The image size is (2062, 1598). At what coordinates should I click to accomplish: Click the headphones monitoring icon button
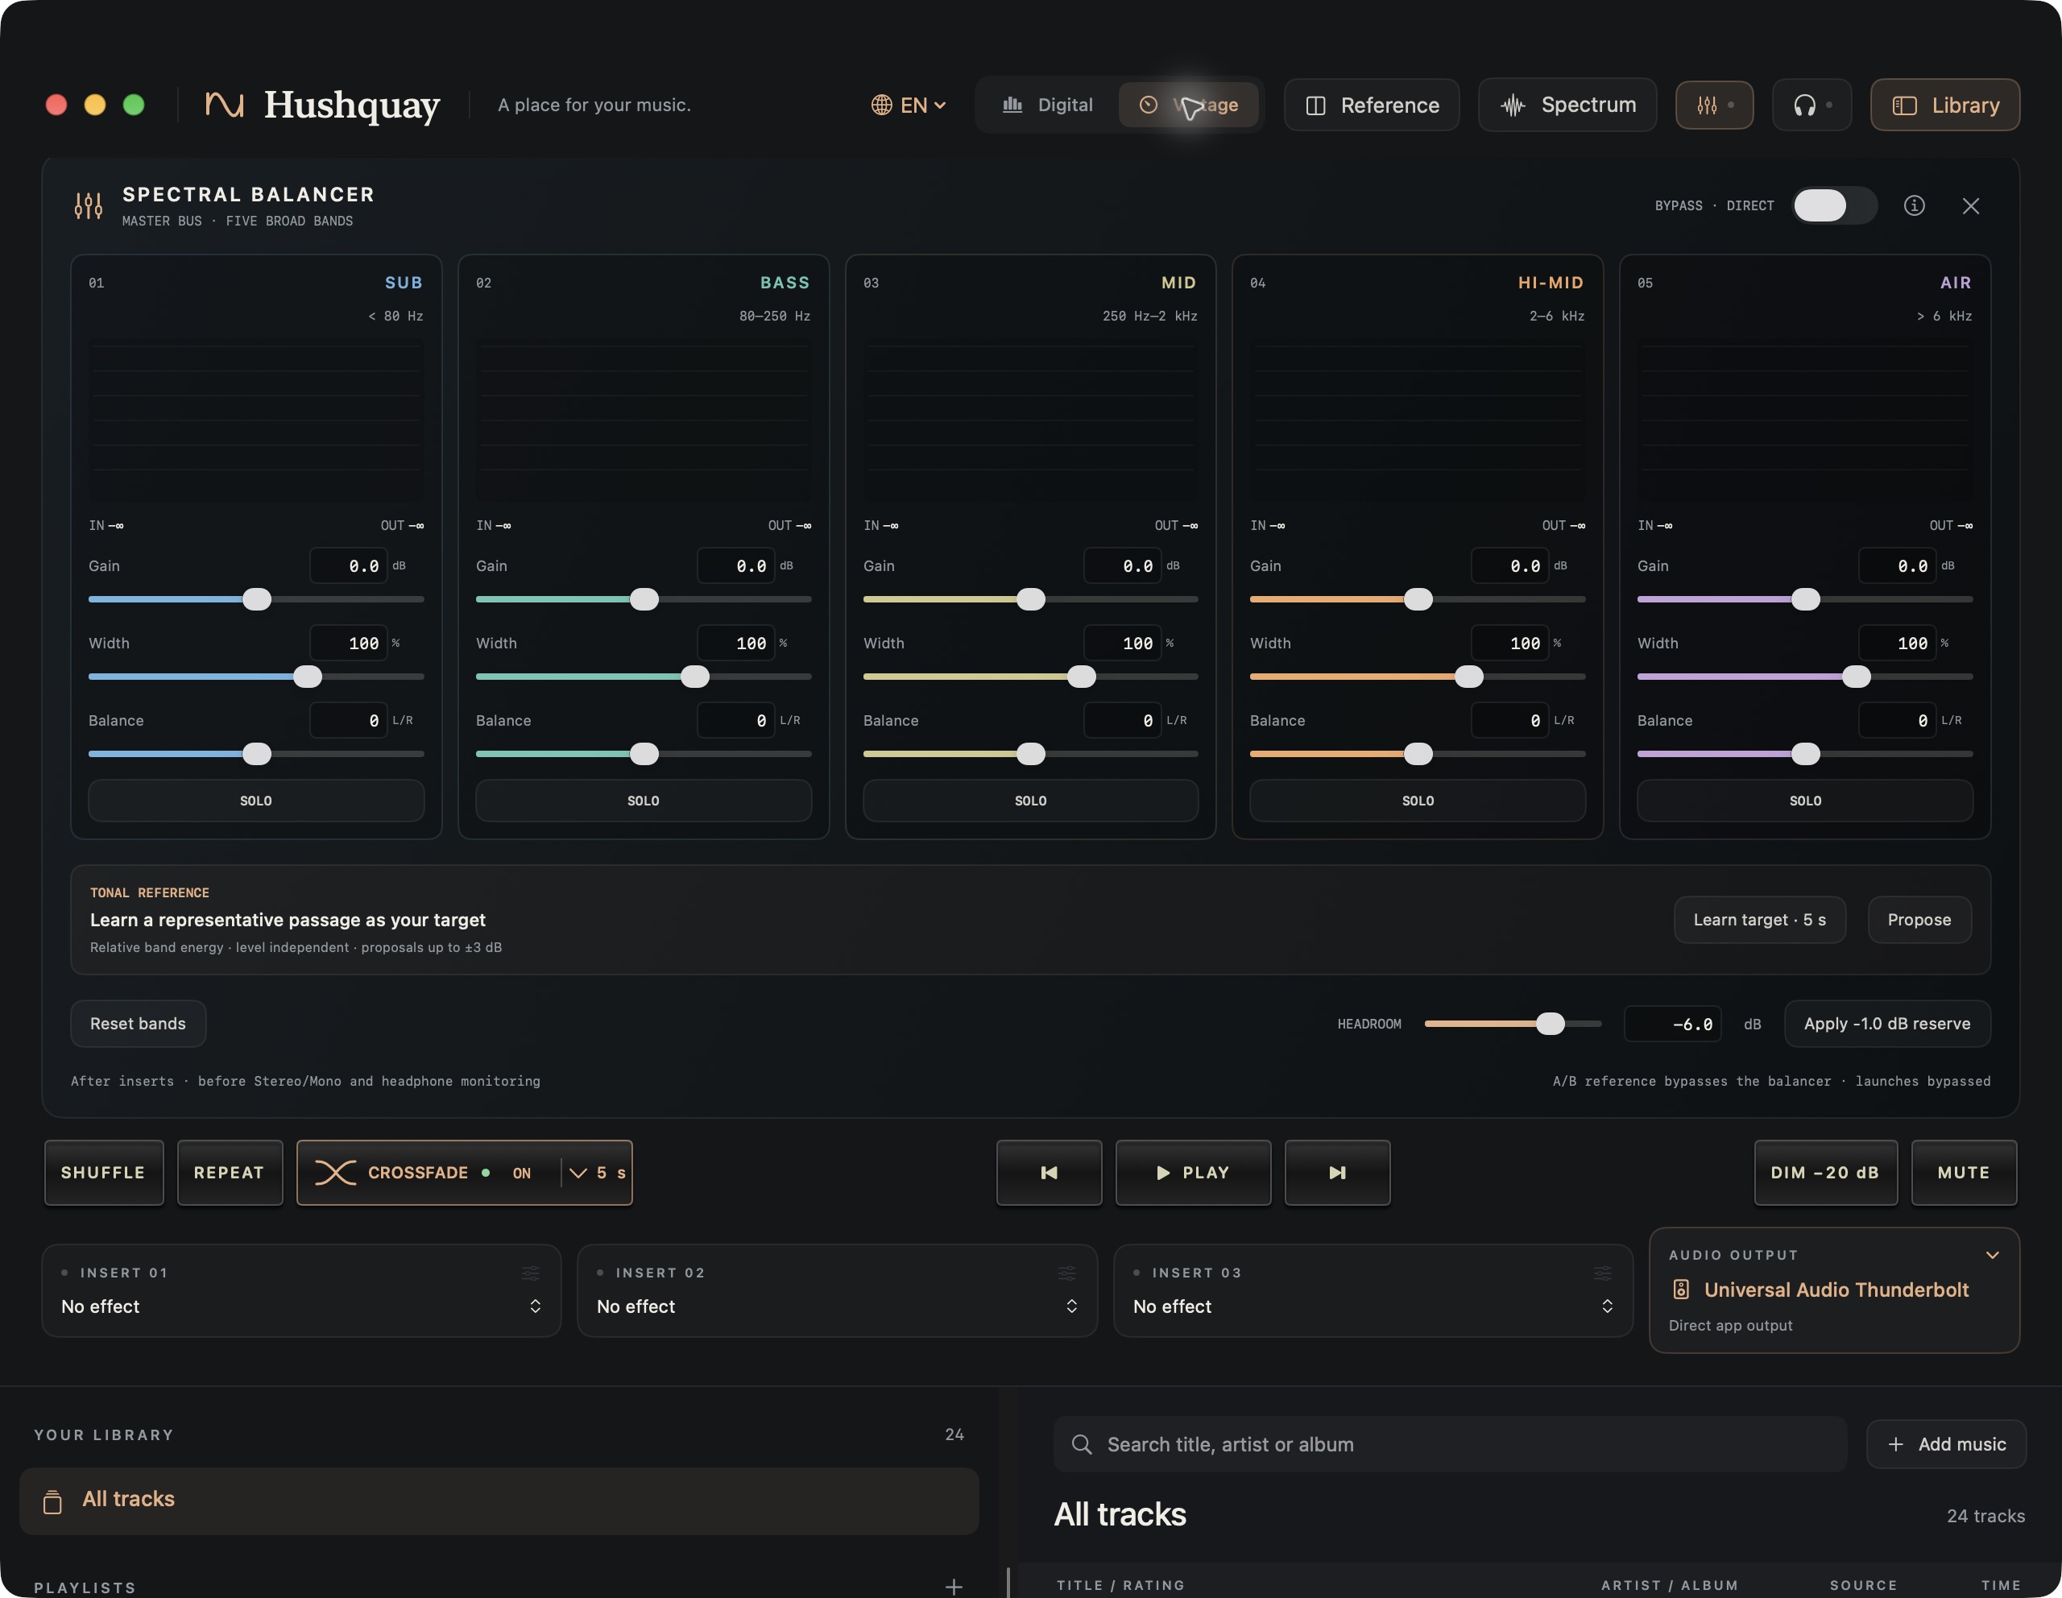pos(1811,105)
